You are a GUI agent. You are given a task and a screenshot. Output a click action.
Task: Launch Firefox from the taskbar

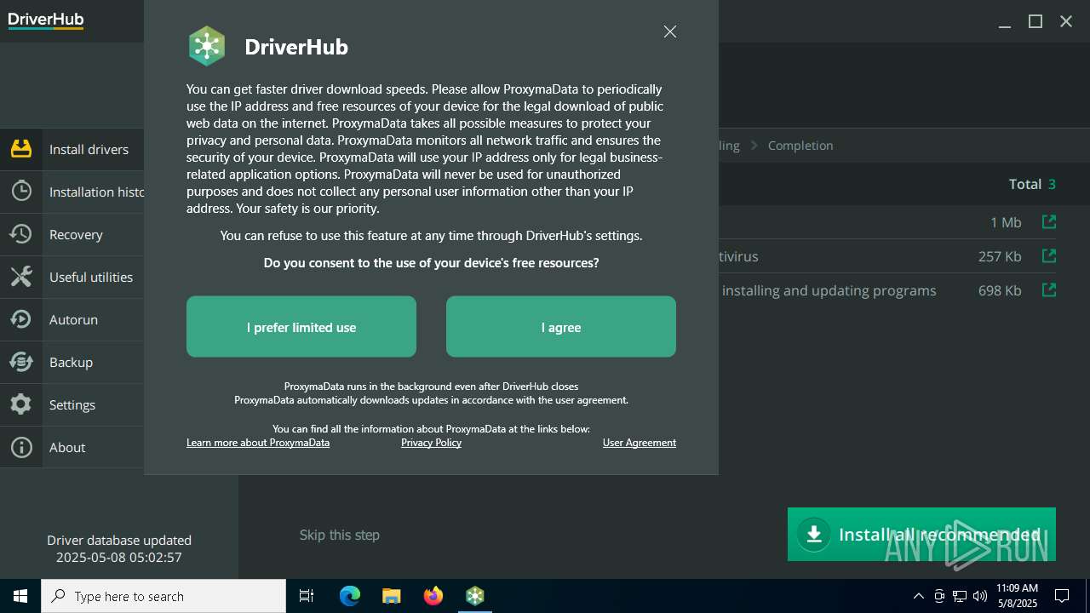tap(433, 596)
